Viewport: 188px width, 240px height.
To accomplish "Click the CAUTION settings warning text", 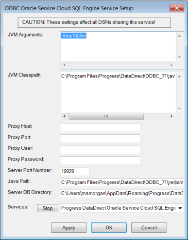I will [88, 22].
